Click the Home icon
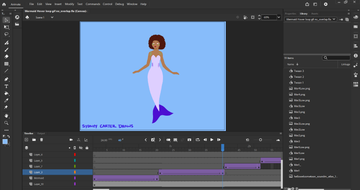 click(x=4, y=4)
